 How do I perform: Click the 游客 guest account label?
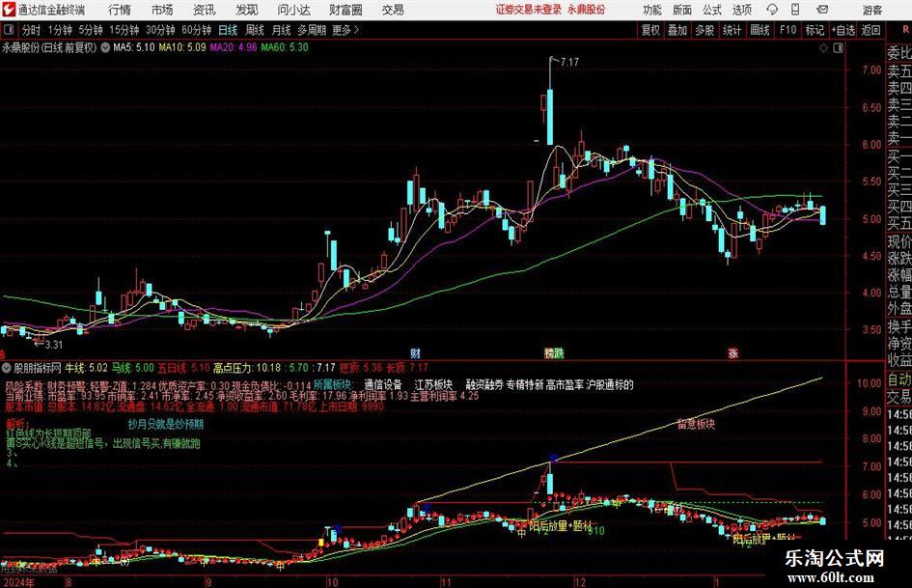871,10
